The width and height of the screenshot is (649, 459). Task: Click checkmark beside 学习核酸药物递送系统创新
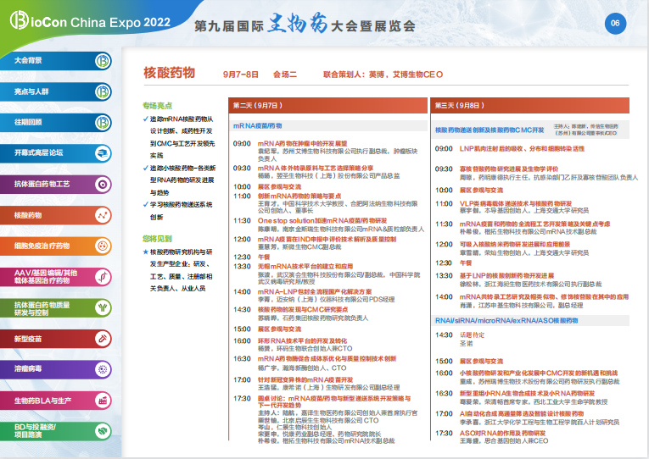[146, 205]
